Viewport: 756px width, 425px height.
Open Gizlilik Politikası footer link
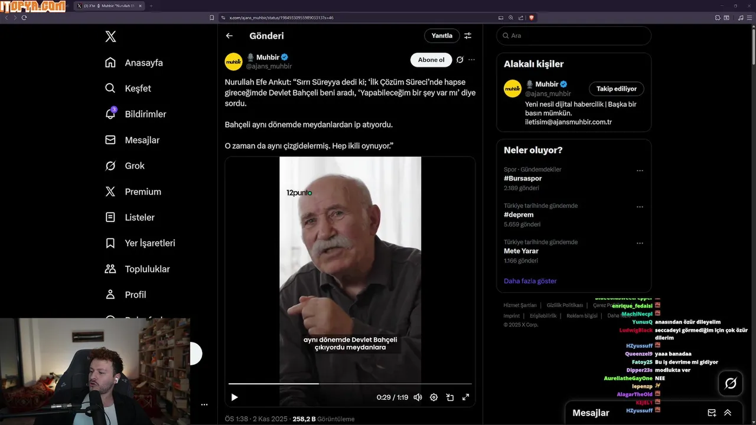(565, 305)
